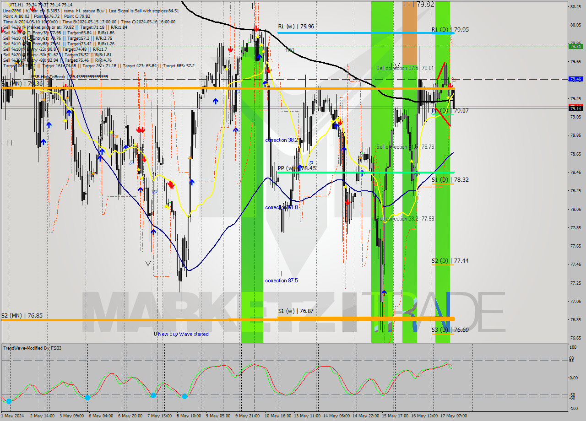Click the leftmost cyan dot in TrendWave panel
This screenshot has height=421, width=586.
(9, 401)
